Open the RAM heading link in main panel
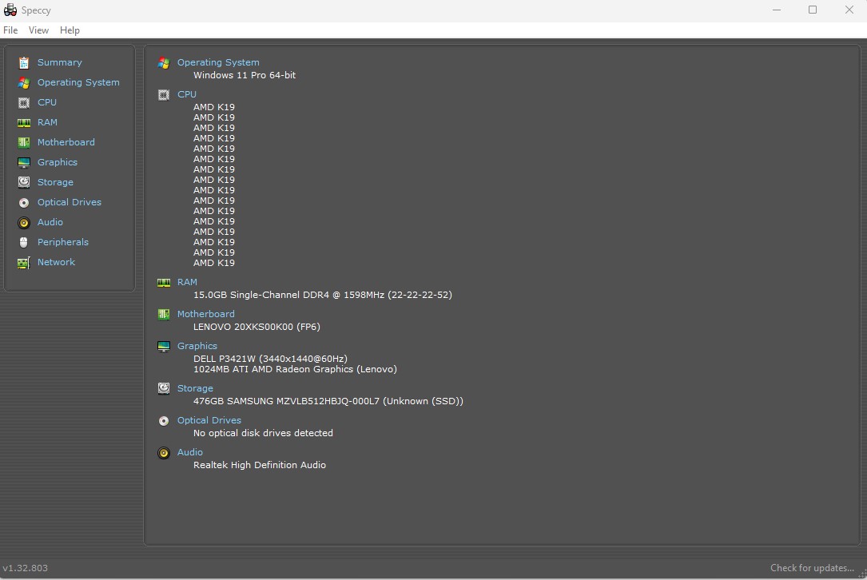Screen dimensions: 867x580 (188, 282)
